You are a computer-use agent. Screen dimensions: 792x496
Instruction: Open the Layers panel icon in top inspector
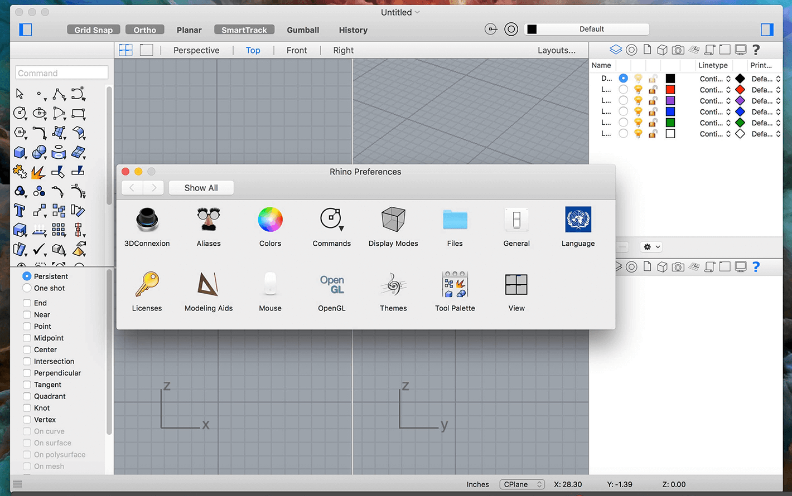tap(616, 50)
